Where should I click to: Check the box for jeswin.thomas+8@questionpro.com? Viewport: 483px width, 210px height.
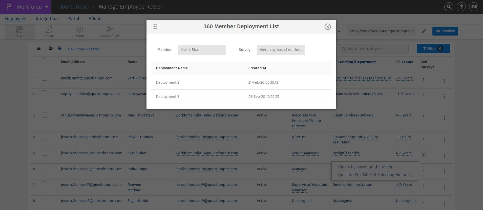45,169
